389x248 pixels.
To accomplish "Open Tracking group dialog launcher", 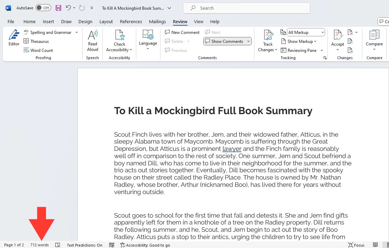I will (x=325, y=58).
